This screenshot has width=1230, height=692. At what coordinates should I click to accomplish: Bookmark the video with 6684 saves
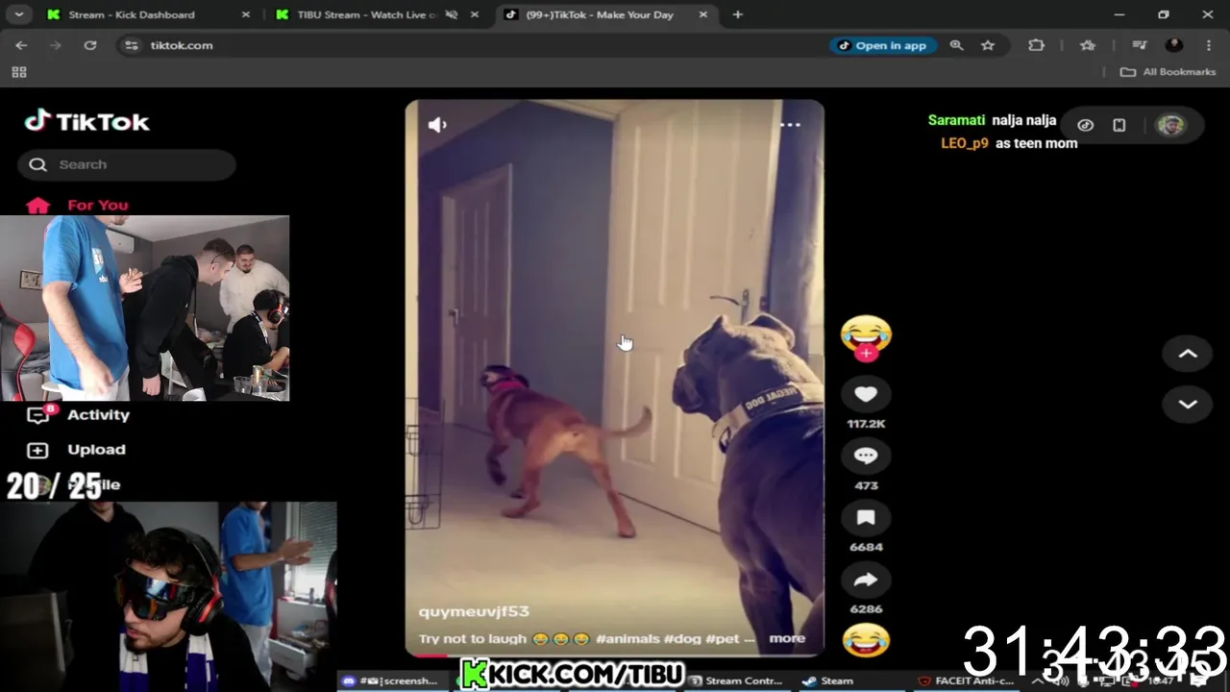(x=866, y=518)
